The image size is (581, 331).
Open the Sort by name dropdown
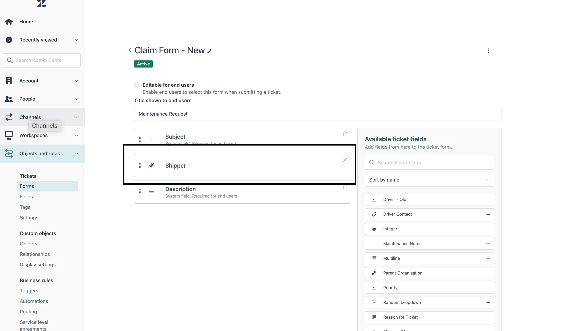coord(429,180)
